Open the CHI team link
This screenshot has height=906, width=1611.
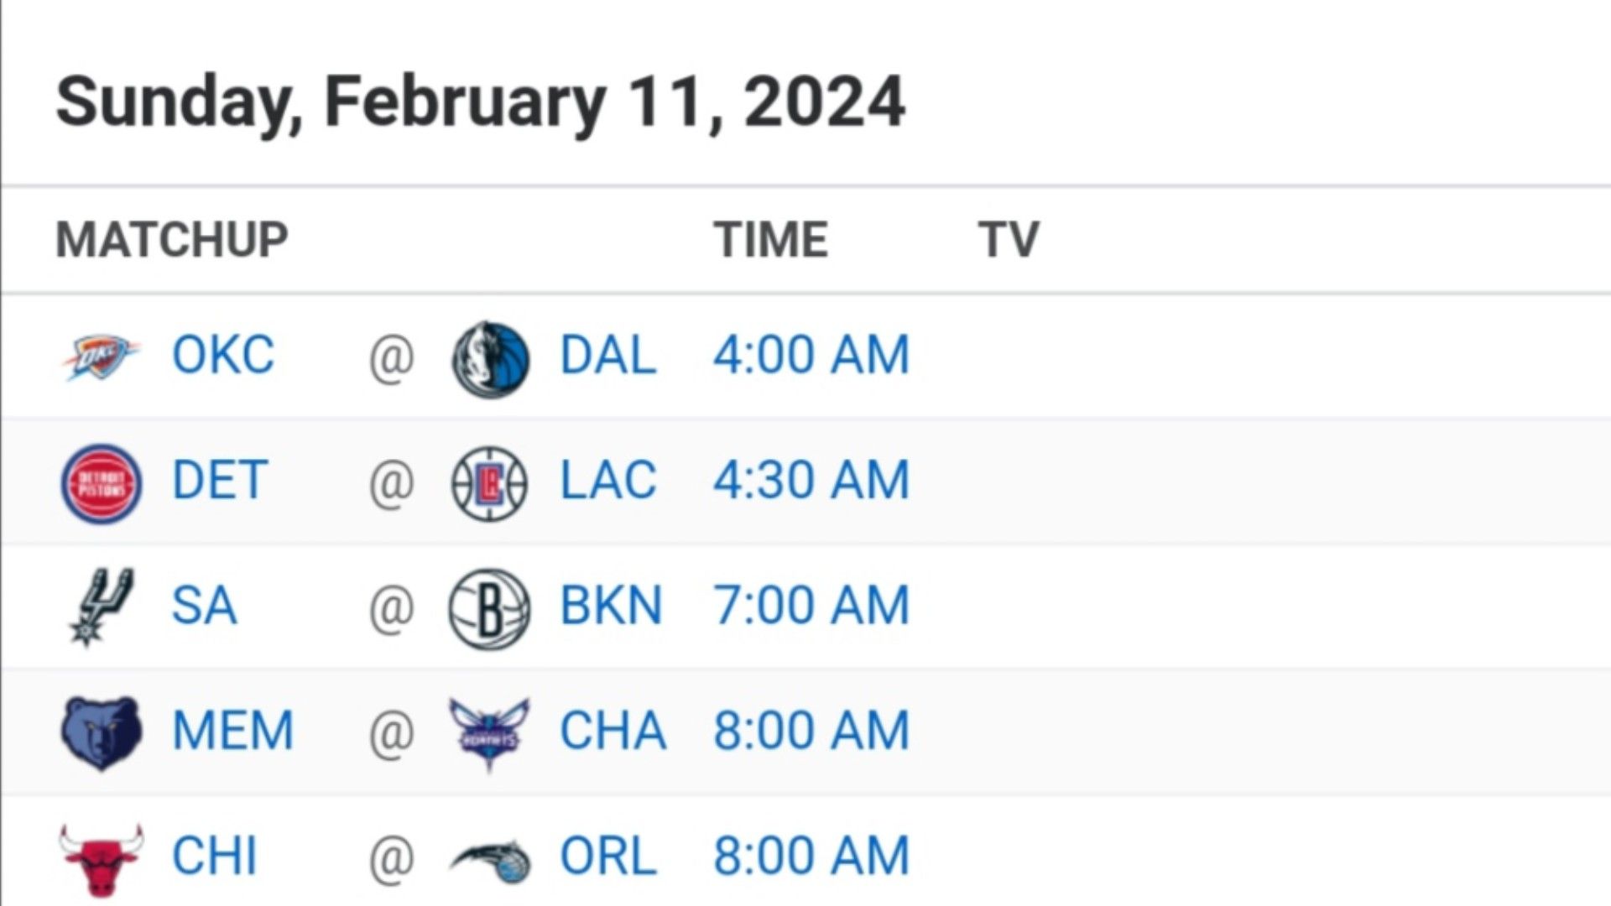click(x=214, y=857)
